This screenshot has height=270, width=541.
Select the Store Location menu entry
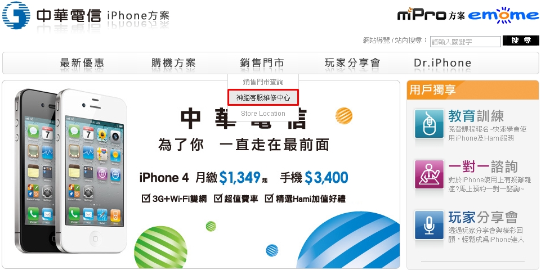pos(263,114)
